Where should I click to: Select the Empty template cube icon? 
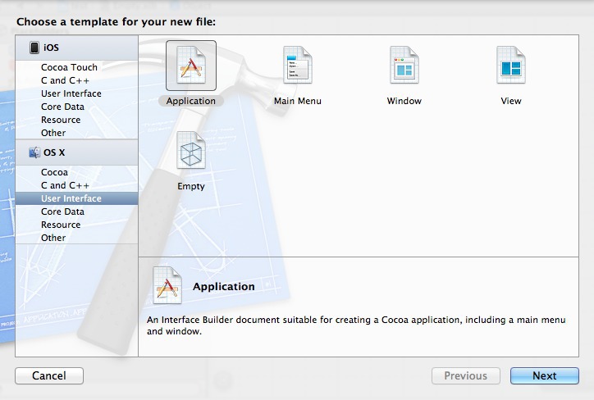coord(191,150)
